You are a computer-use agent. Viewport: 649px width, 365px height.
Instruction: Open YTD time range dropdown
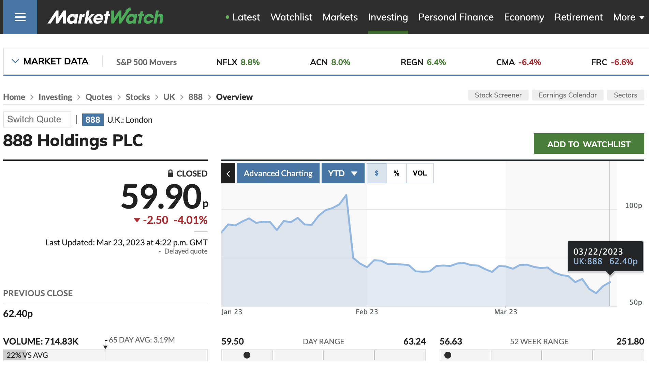pos(343,173)
